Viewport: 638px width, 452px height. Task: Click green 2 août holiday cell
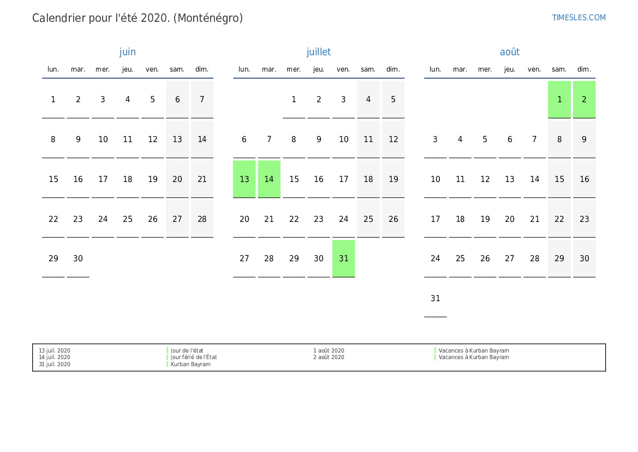pyautogui.click(x=584, y=99)
